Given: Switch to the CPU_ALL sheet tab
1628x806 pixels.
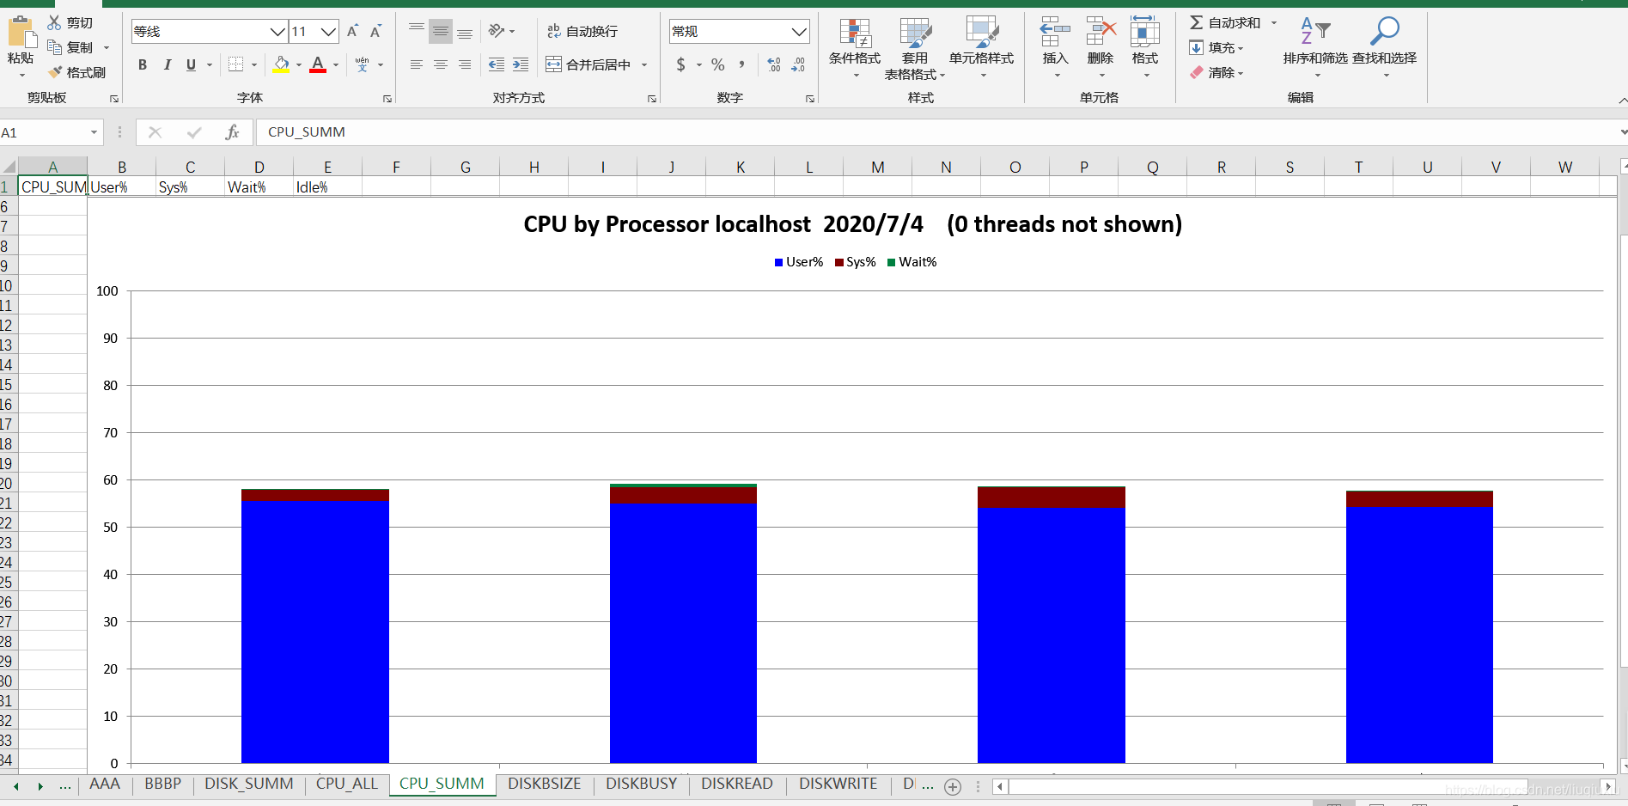Looking at the screenshot, I should [347, 784].
